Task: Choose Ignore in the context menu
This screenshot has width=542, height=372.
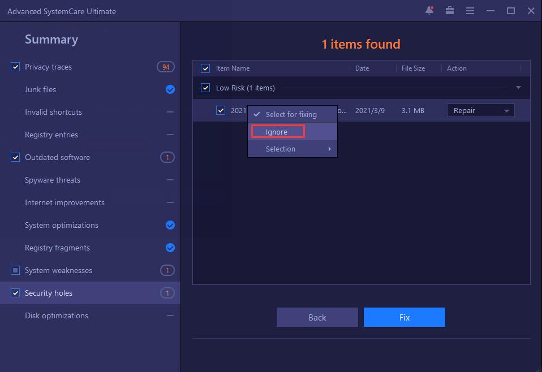Action: coord(292,132)
